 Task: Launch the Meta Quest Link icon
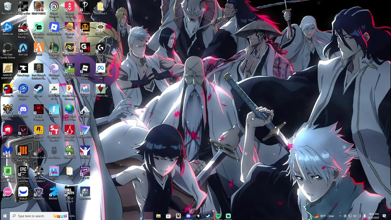[x=100, y=71]
